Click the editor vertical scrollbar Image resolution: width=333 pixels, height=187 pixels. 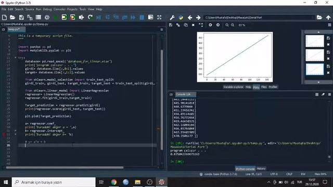[x=162, y=100]
